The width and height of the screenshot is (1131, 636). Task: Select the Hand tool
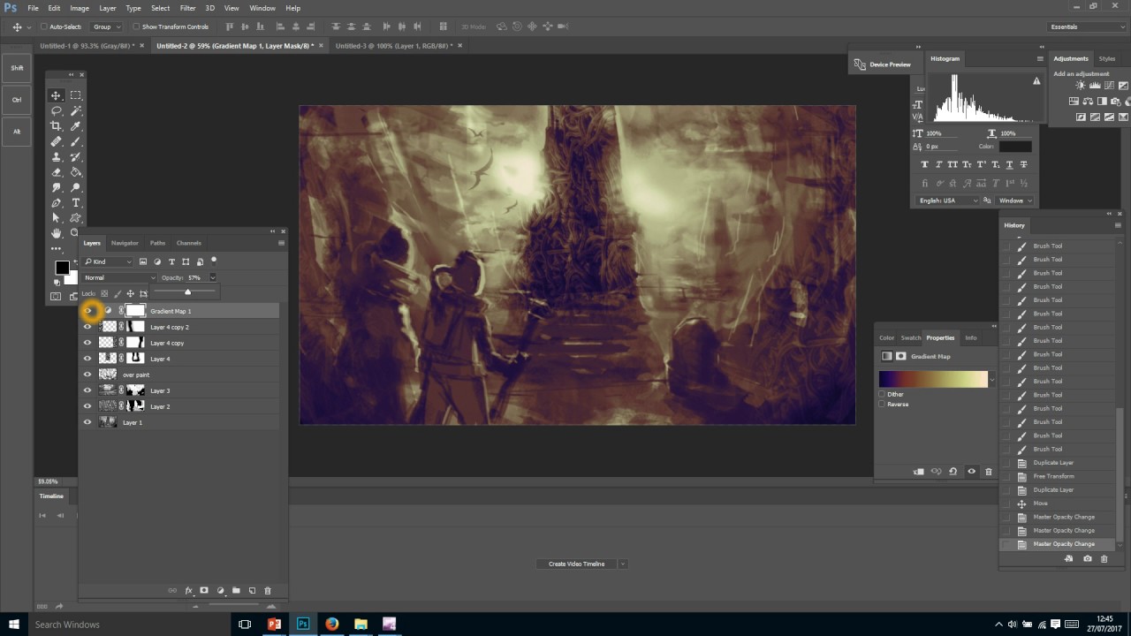[57, 233]
